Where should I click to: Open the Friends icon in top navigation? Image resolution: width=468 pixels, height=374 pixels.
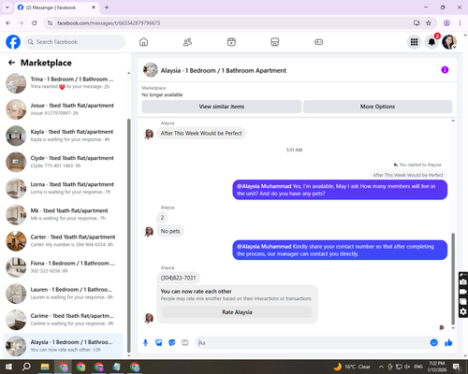[187, 42]
